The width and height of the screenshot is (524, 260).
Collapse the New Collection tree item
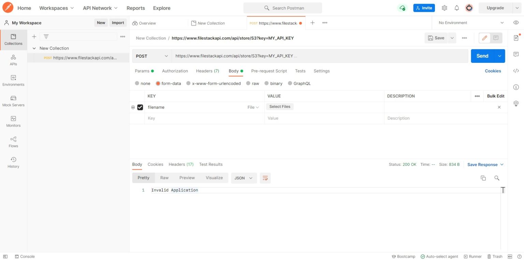(34, 48)
